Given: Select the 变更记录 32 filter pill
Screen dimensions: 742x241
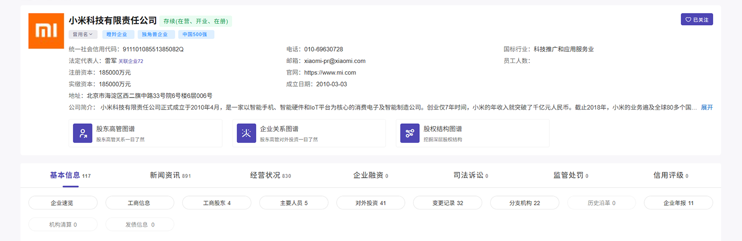Looking at the screenshot, I should pos(448,203).
